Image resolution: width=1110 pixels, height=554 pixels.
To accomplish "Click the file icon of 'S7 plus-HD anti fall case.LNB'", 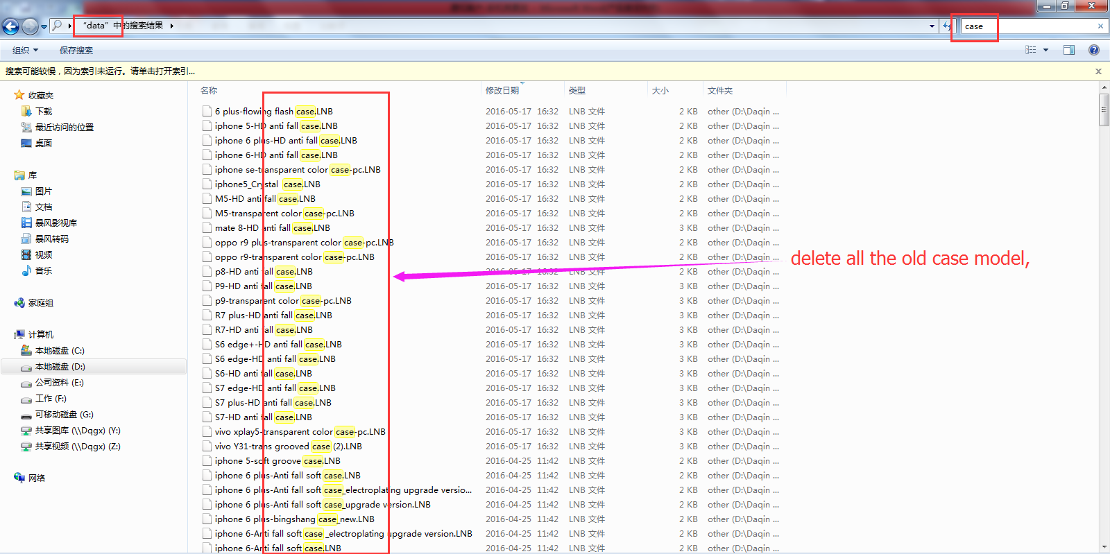I will pyautogui.click(x=207, y=403).
